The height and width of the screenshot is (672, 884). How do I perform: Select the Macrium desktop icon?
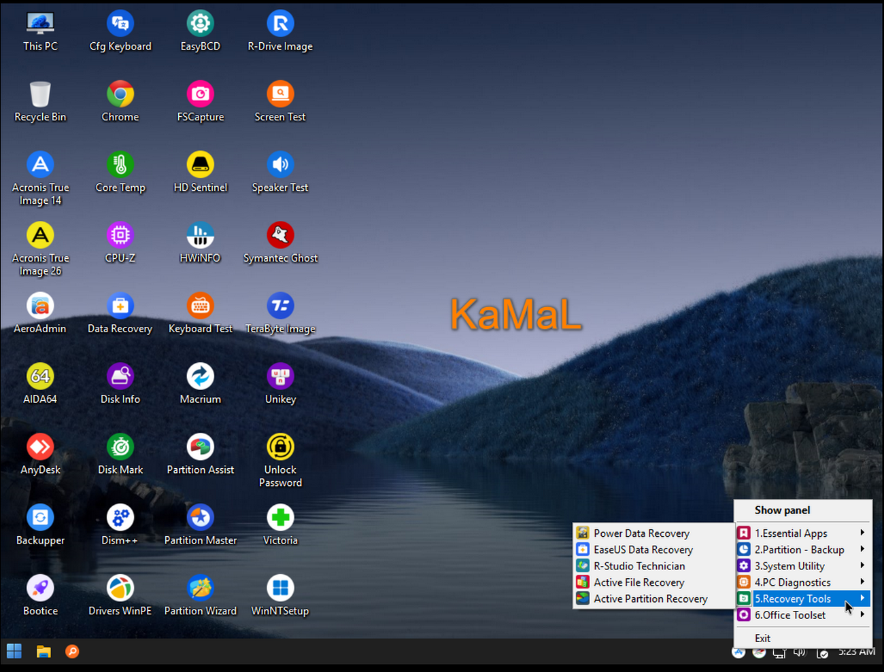tap(201, 385)
